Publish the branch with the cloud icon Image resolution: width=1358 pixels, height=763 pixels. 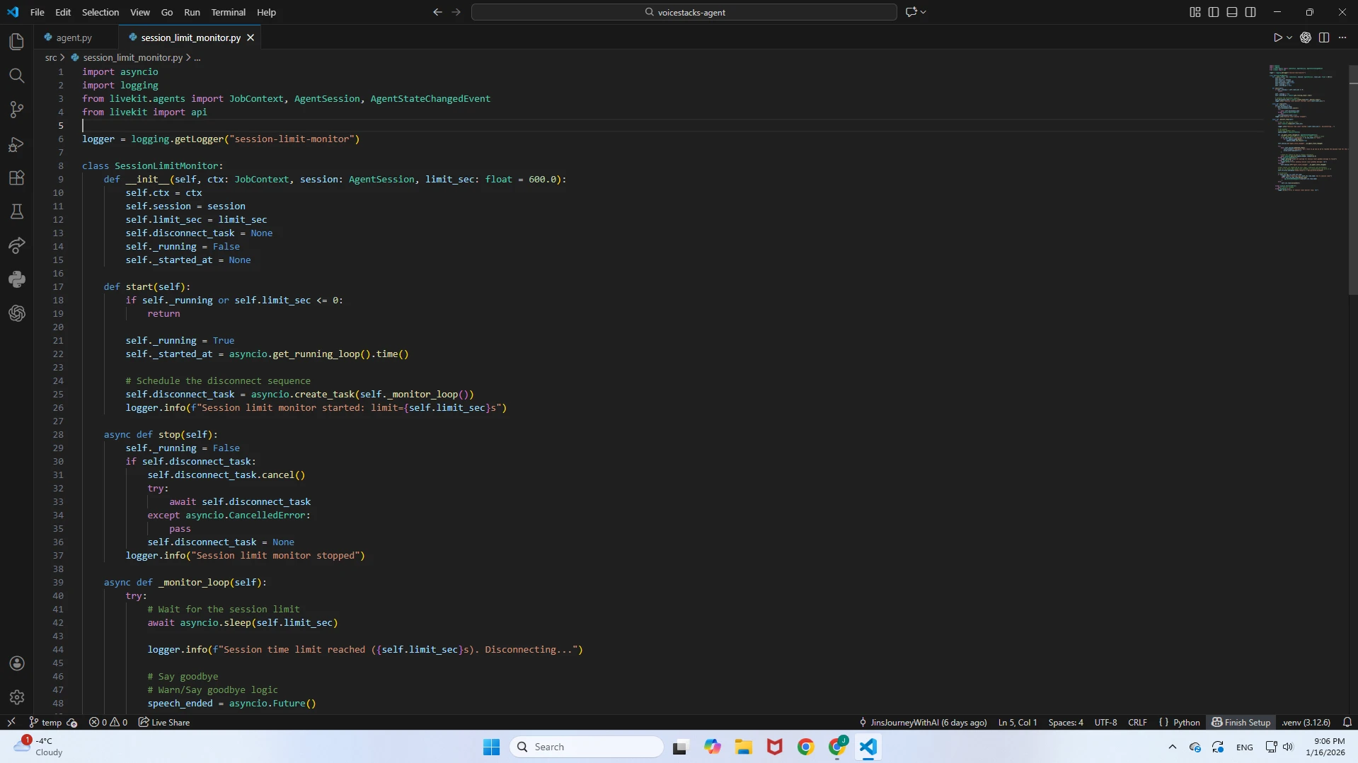[71, 723]
